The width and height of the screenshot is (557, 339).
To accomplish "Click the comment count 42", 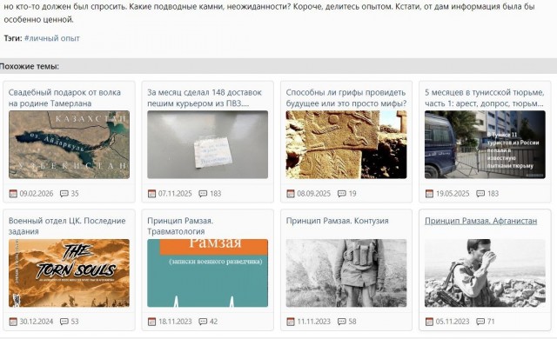I will tap(213, 322).
